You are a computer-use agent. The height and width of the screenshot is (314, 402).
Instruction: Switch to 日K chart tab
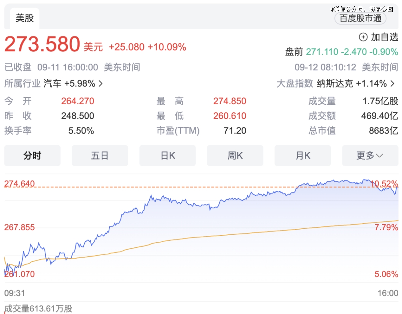167,156
